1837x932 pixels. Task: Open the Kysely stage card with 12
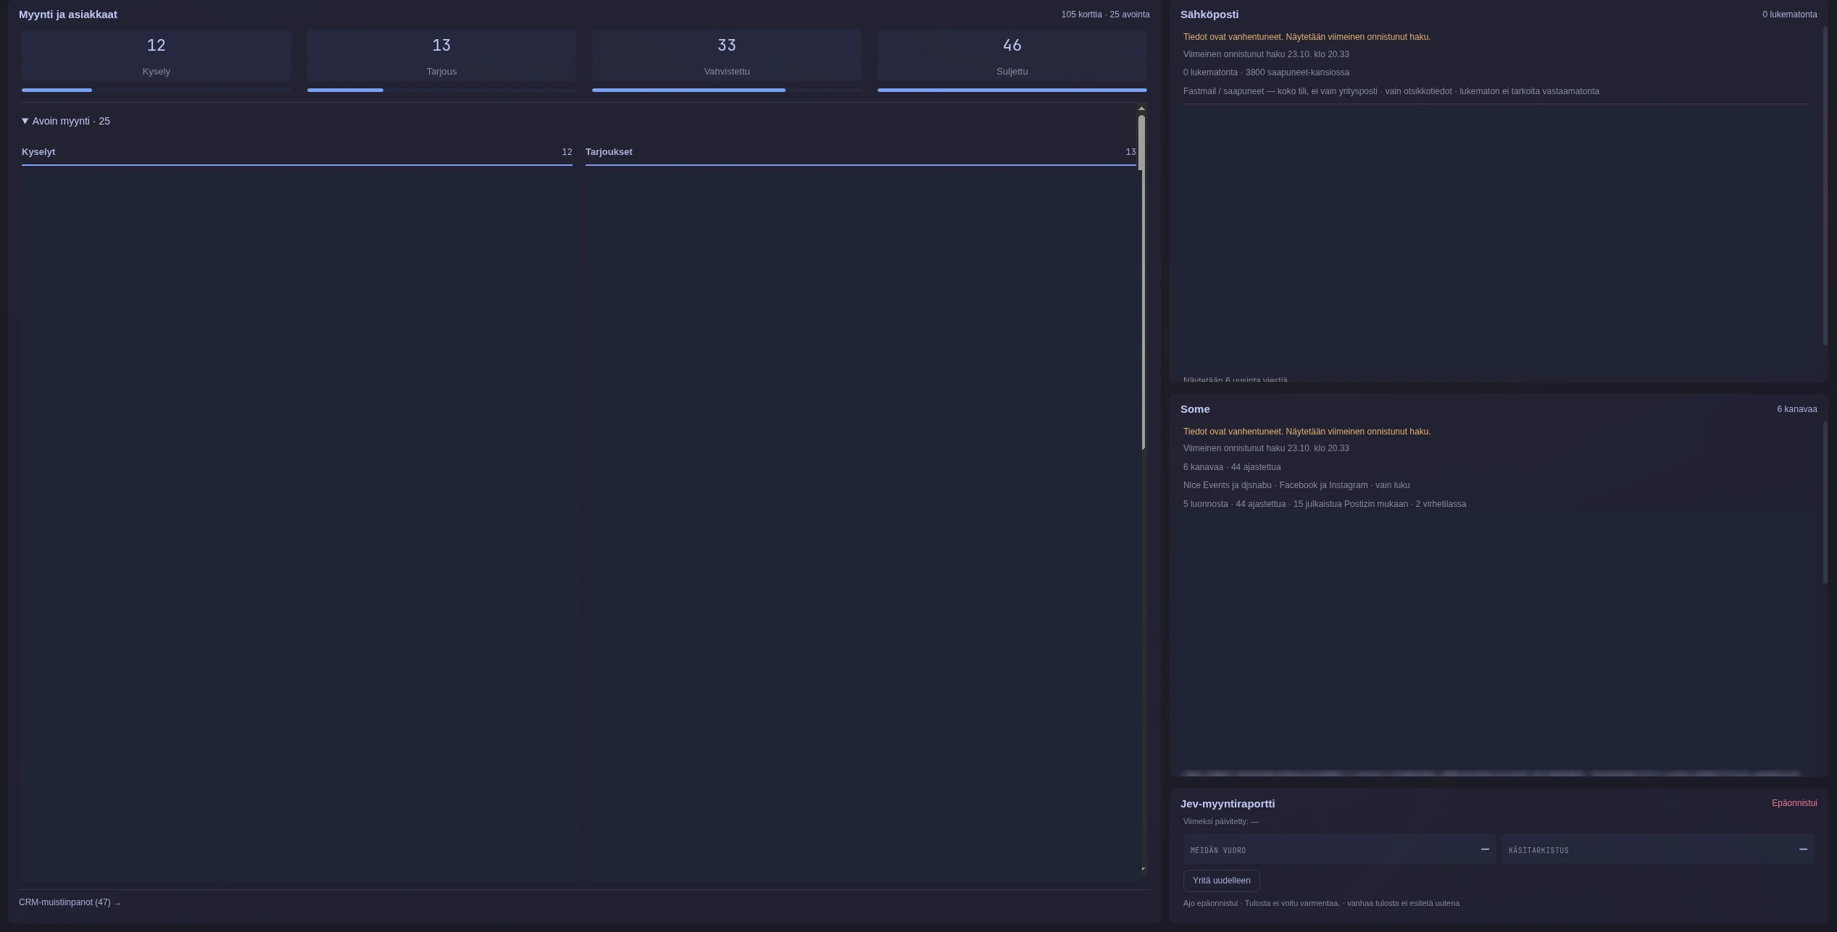(156, 56)
